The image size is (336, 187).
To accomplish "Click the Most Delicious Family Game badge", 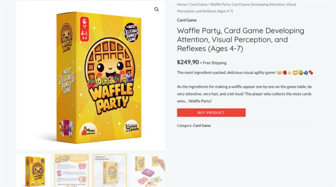I will coord(131,32).
